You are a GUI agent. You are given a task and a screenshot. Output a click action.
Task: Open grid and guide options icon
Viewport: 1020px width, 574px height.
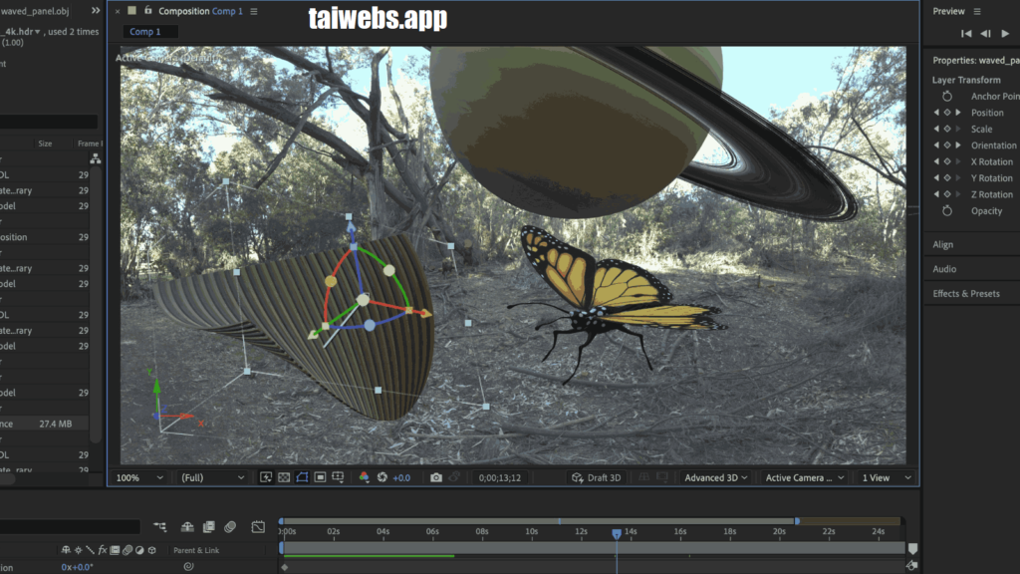(338, 477)
